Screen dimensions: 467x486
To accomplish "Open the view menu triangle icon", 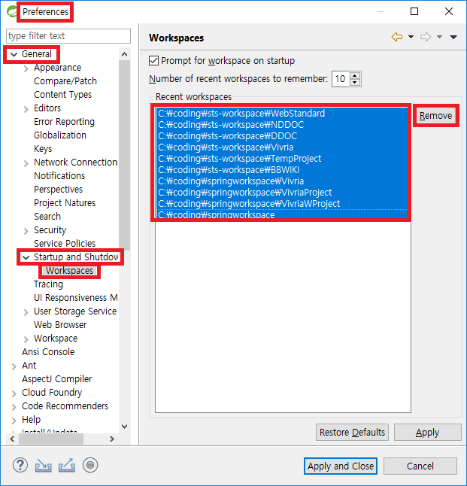I will pyautogui.click(x=453, y=38).
